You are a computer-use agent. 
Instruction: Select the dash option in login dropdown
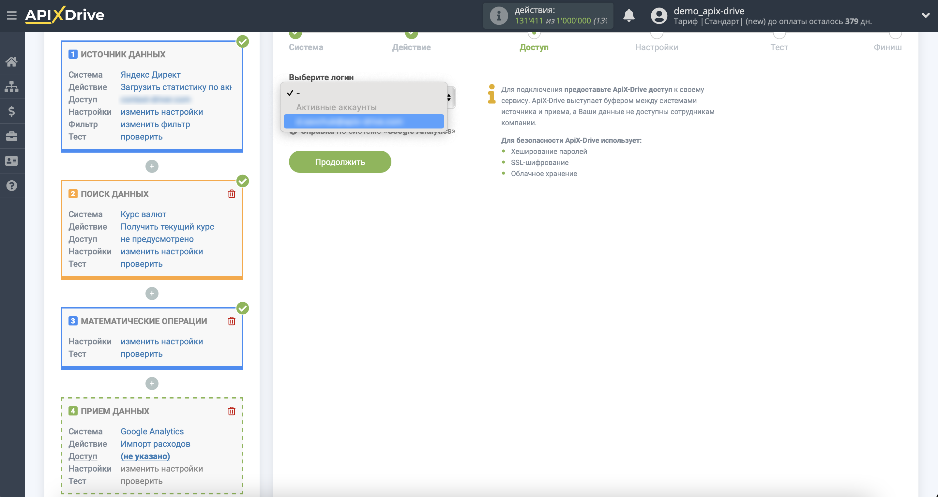363,93
